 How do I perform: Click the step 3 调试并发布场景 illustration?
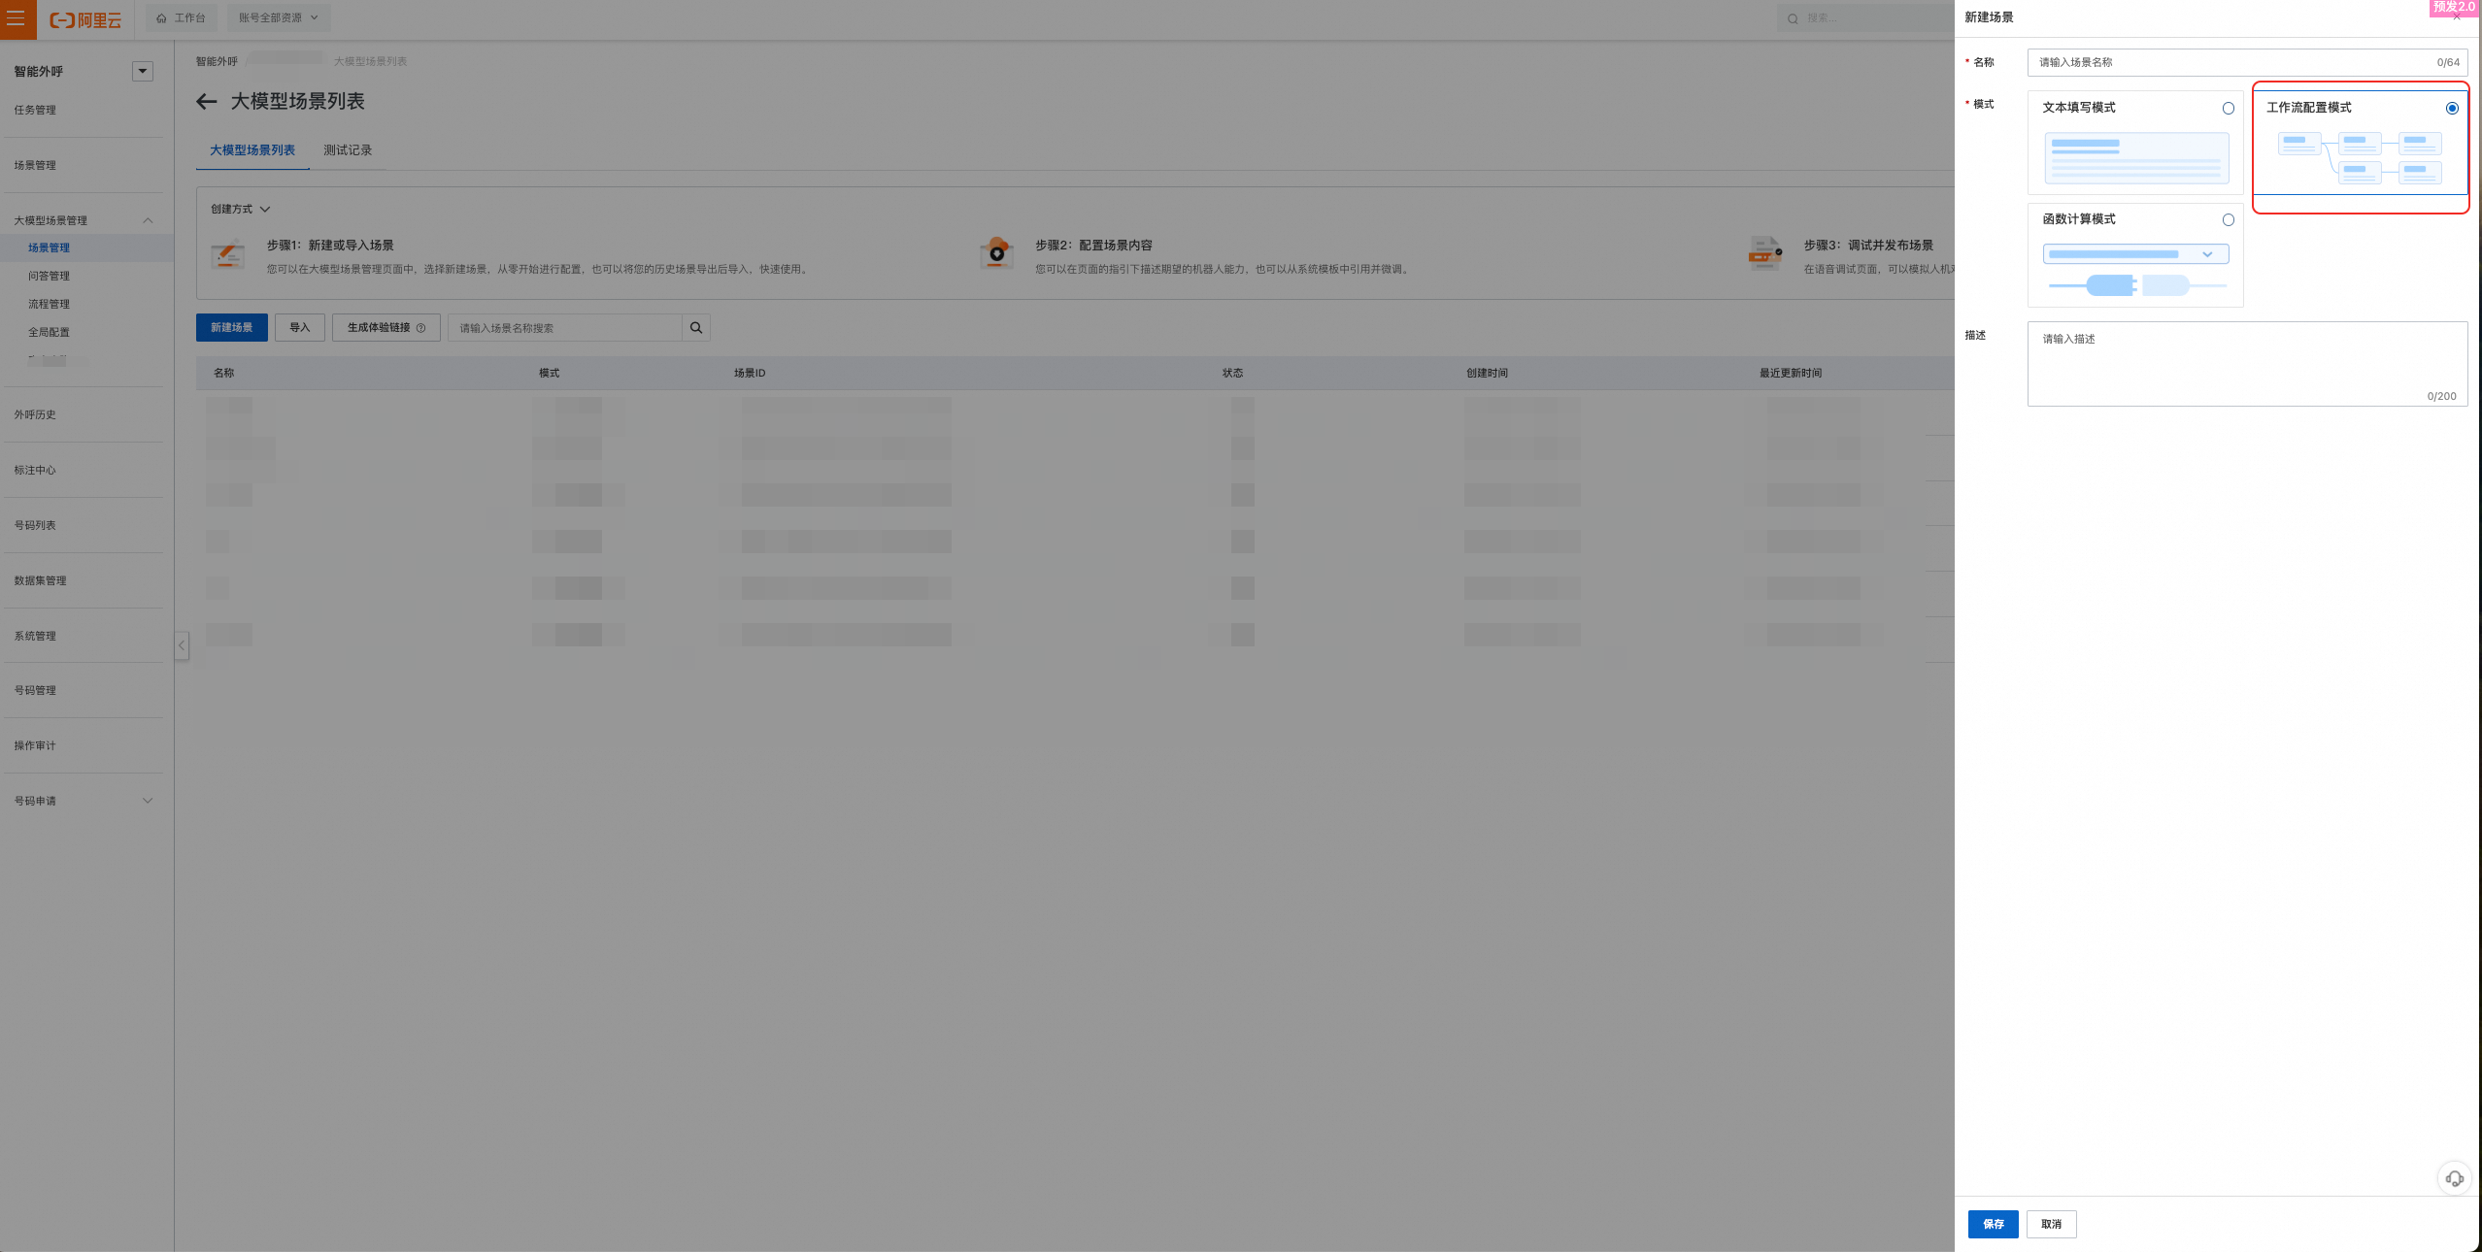tap(1764, 254)
